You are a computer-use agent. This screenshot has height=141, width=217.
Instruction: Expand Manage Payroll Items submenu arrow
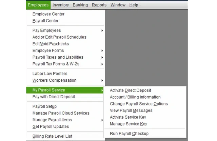coord(102,120)
